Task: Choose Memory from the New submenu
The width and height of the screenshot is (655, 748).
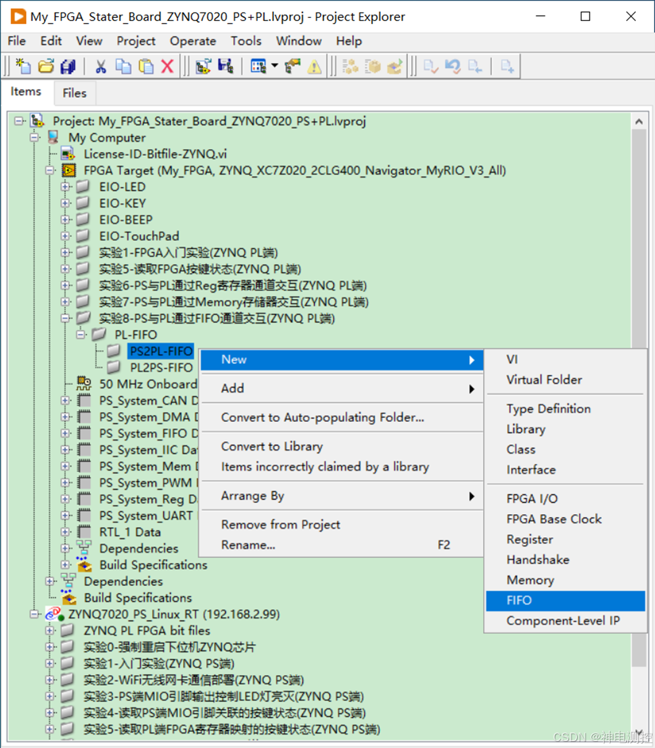Action: click(565, 580)
